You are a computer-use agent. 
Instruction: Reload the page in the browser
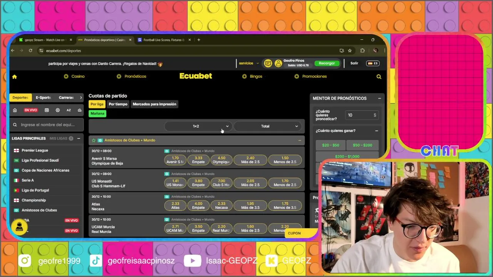tap(30, 50)
